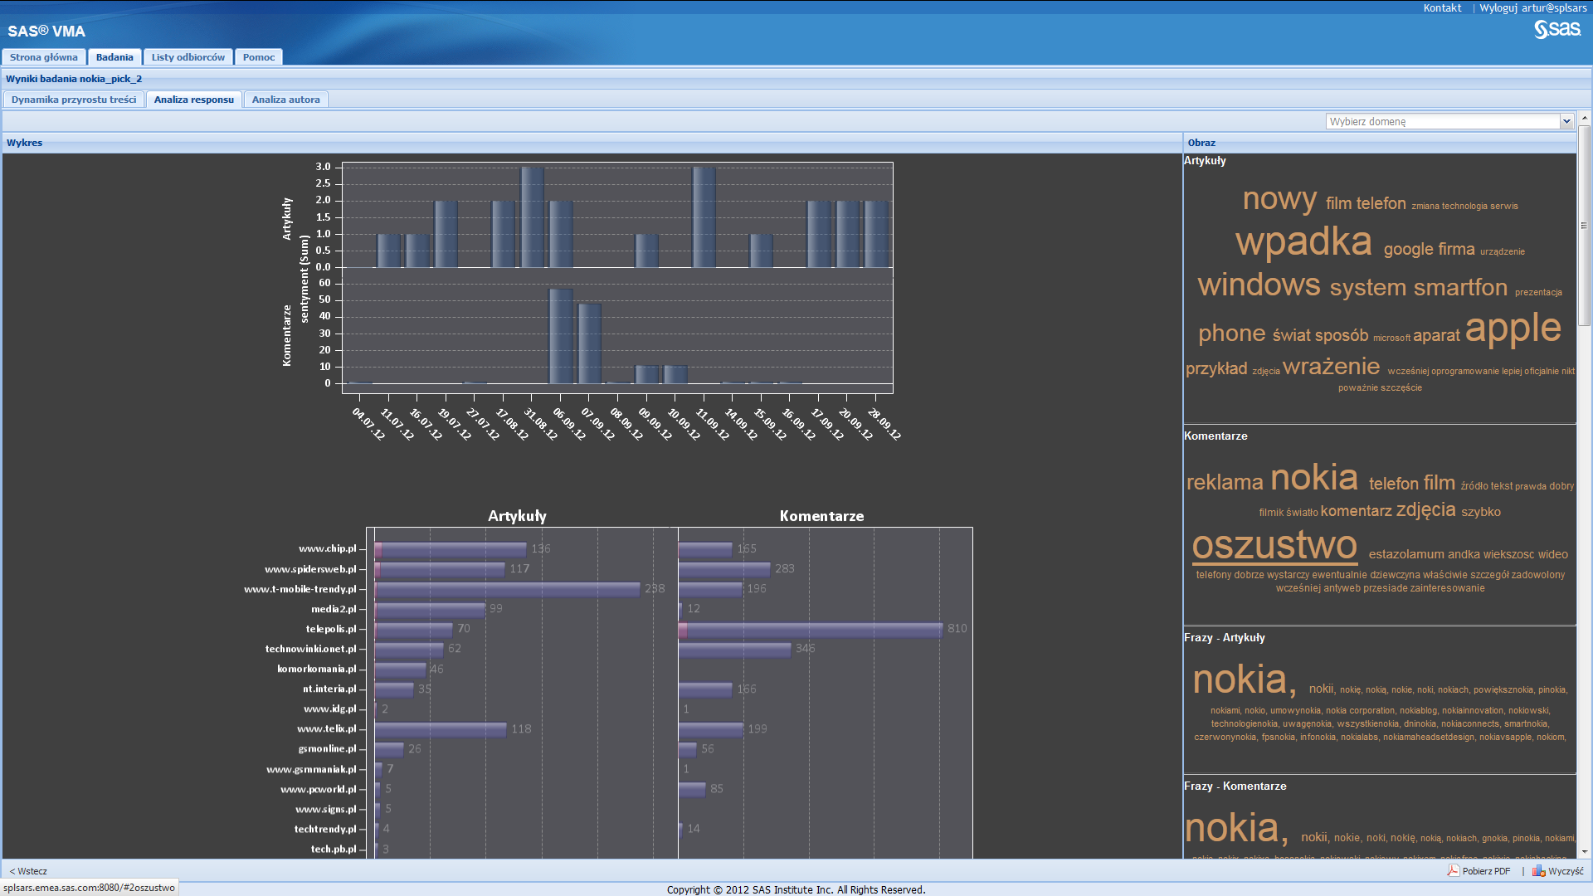
Task: Click the 06.09.12 comments sentiment bar
Action: pos(561,336)
